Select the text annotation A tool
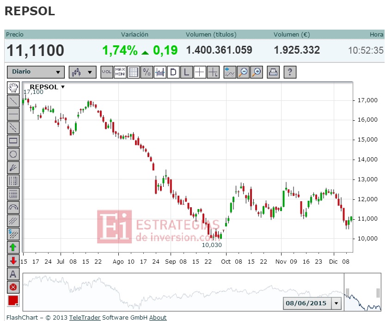The image size is (386, 321). click(x=13, y=274)
